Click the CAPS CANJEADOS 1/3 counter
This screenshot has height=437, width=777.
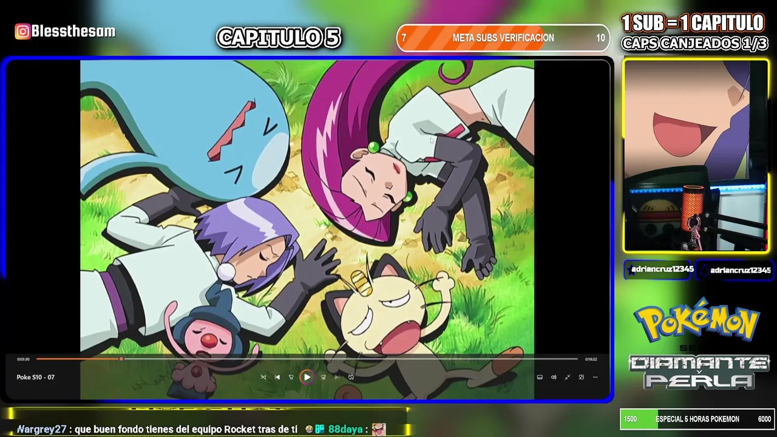pos(695,44)
